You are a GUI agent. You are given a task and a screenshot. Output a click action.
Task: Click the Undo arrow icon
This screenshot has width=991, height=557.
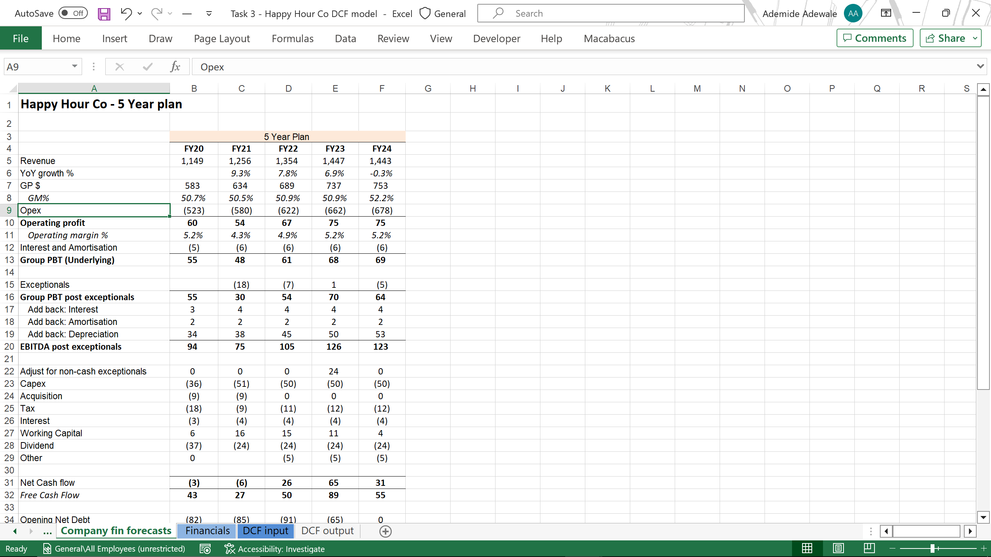pos(126,14)
